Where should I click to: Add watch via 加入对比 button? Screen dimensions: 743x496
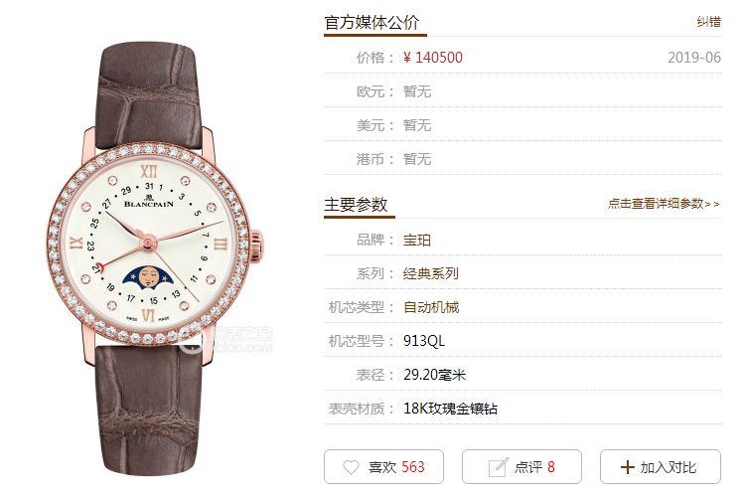(661, 466)
